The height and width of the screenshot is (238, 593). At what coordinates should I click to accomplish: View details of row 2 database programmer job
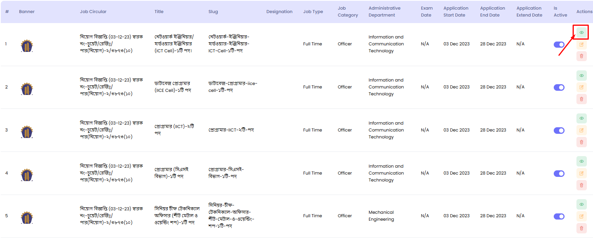point(581,75)
